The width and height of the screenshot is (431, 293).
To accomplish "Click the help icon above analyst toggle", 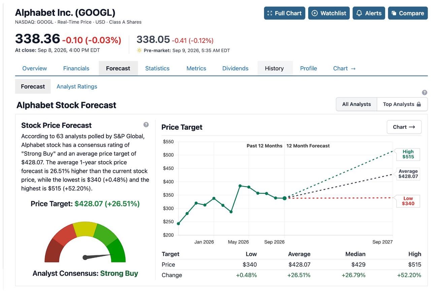I will (x=425, y=93).
